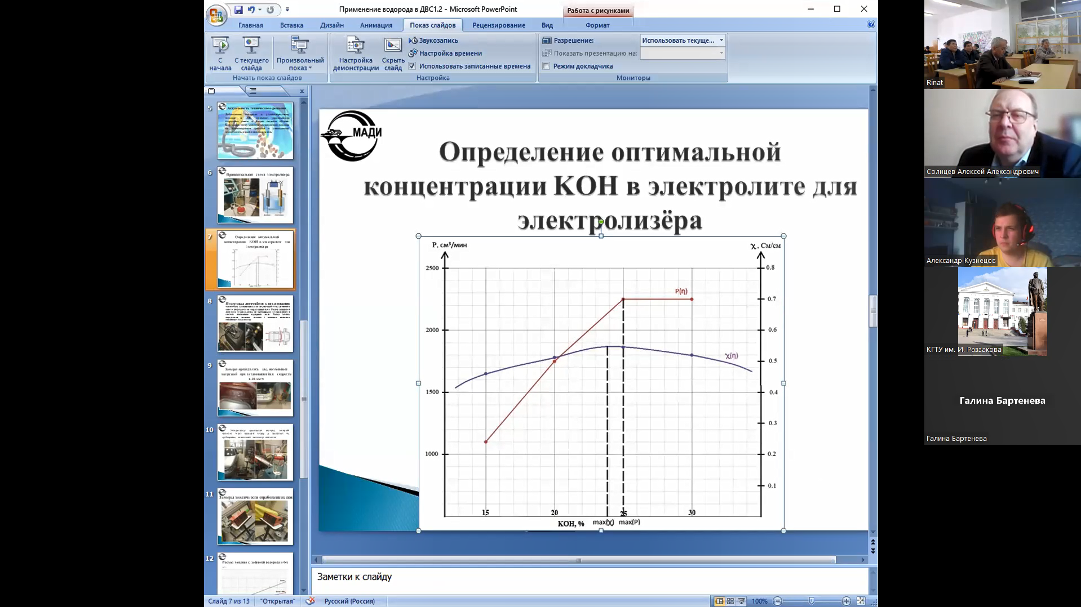Switch to slide sorter view icon
Screen dimensions: 1081x607
click(x=730, y=601)
